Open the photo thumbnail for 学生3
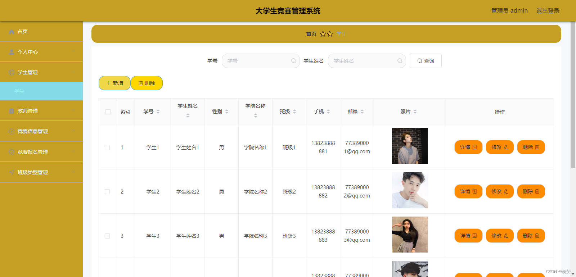 point(410,235)
